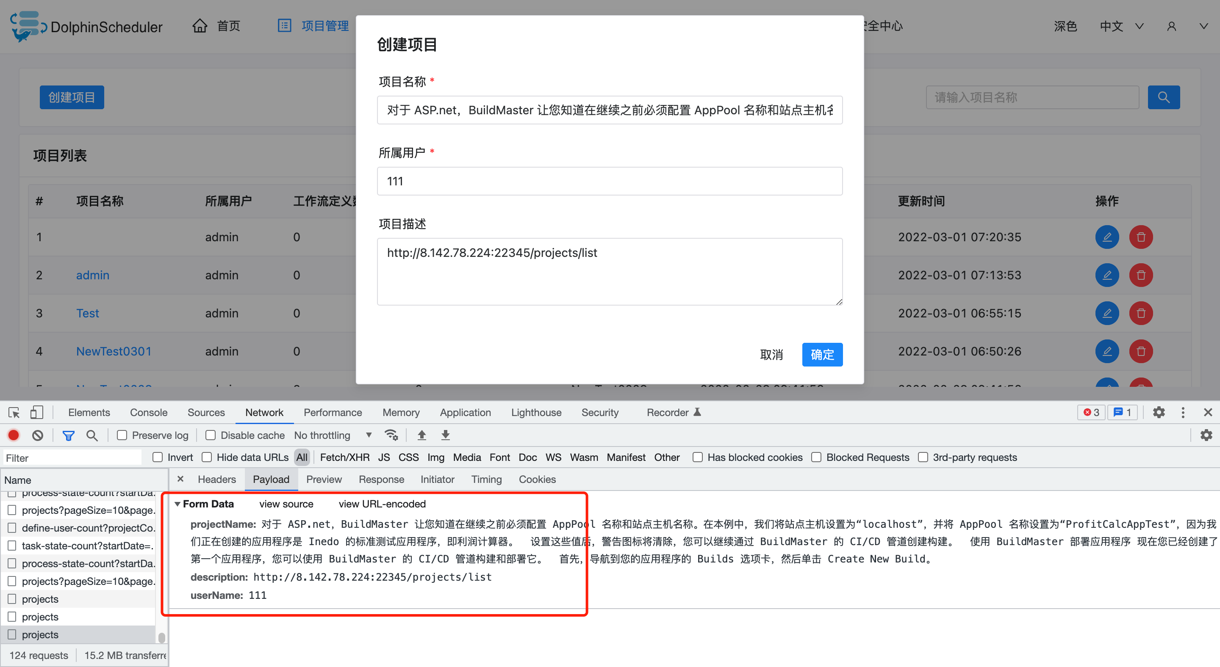Open the language selector next to 中文
Viewport: 1220px width, 667px height.
tap(1139, 26)
